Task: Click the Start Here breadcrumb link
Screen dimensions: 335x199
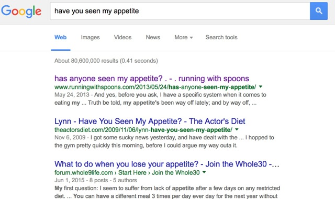Action: [x=132, y=172]
